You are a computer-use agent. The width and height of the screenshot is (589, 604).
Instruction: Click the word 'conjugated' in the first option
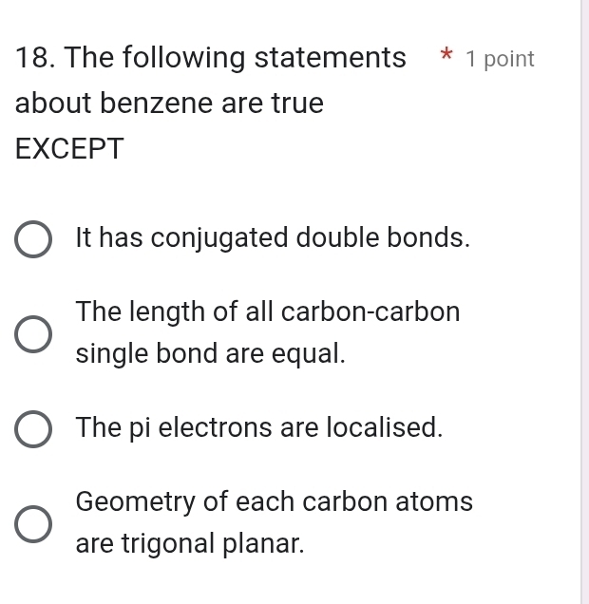(x=219, y=237)
